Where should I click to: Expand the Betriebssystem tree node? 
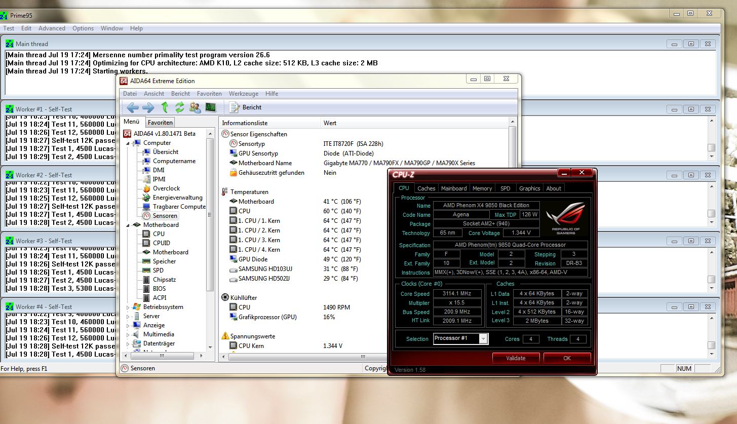point(128,307)
